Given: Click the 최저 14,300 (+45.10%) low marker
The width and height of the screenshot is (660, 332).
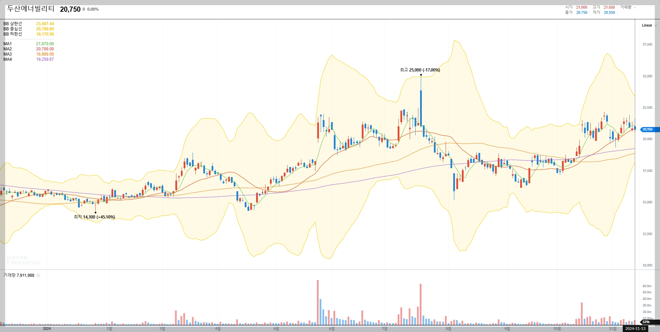Looking at the screenshot, I should click(95, 217).
